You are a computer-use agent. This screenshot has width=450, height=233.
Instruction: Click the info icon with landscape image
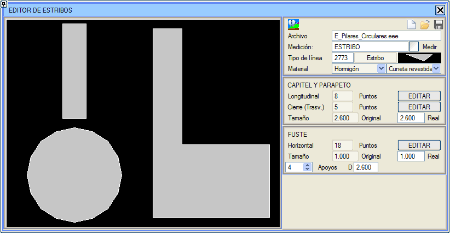[x=293, y=25]
